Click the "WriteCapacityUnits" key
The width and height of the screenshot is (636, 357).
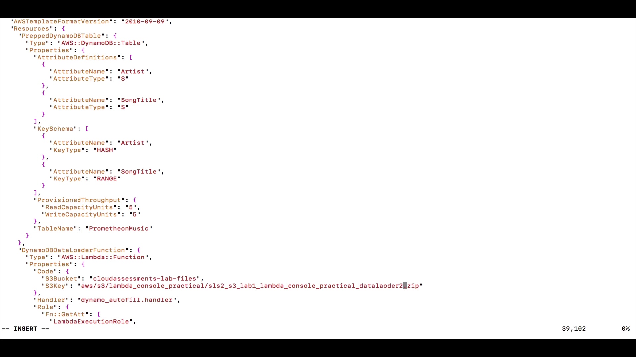click(x=81, y=214)
